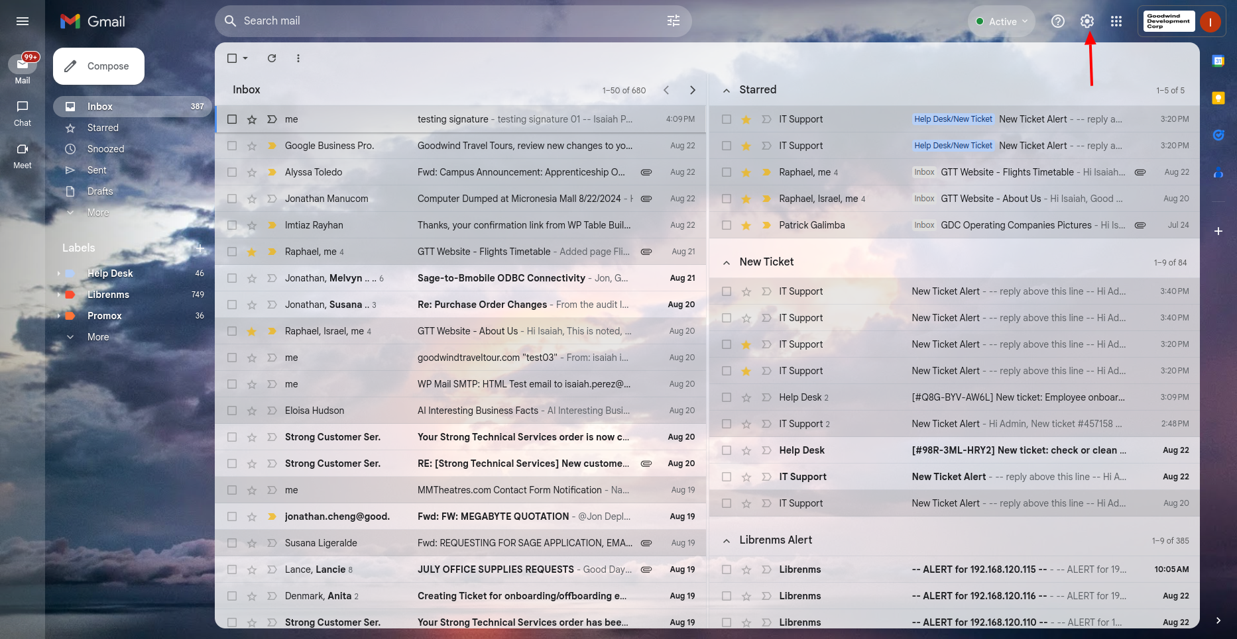
Task: Tick checkbox for Patrick Galimba starred email
Action: coord(727,225)
